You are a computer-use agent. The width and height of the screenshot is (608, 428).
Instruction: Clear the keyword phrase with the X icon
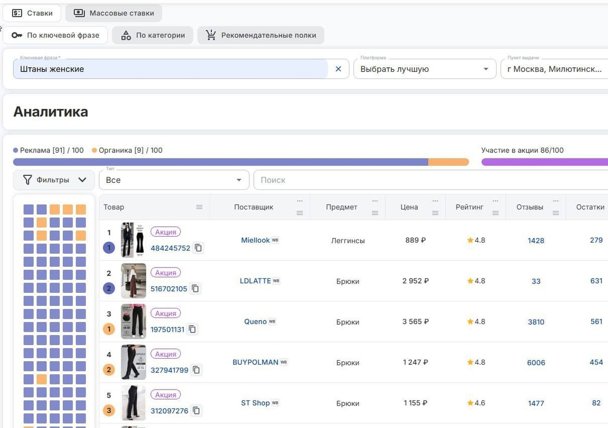coord(338,69)
